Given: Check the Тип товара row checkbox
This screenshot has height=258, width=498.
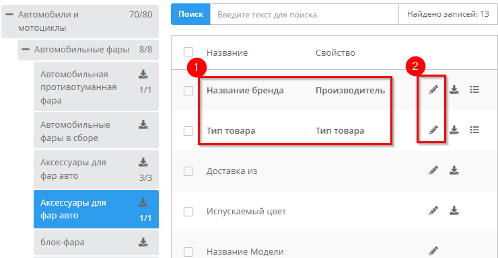Looking at the screenshot, I should click(188, 131).
